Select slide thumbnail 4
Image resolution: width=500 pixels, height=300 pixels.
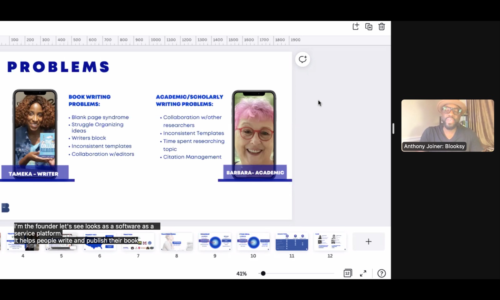pos(23,242)
